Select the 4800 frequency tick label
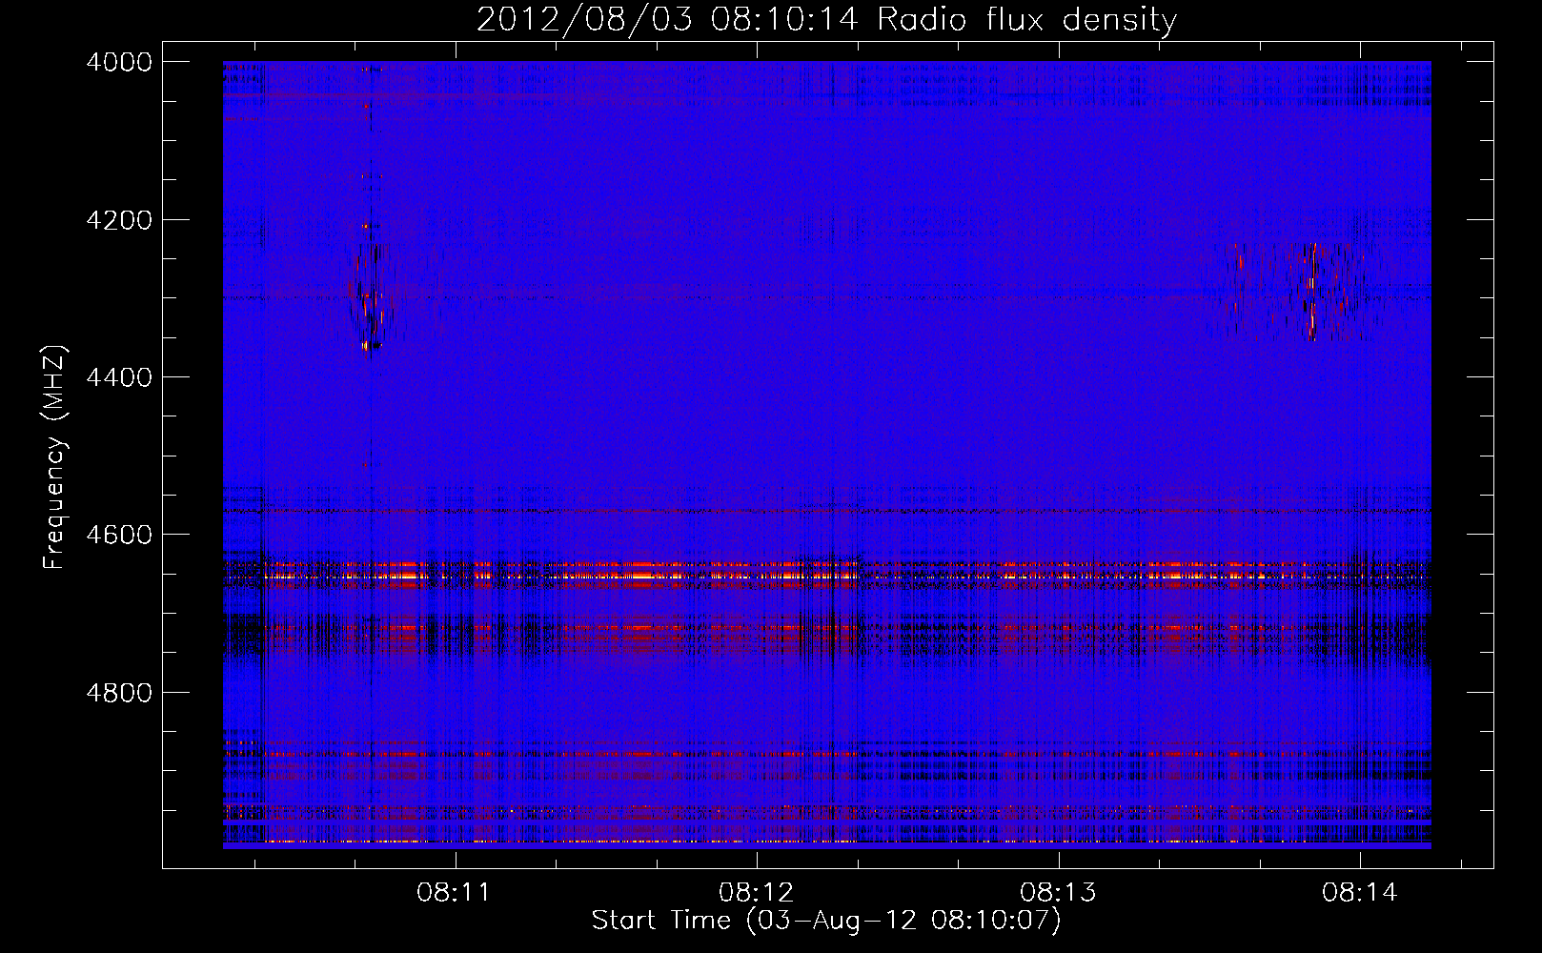1542x953 pixels. 119,692
